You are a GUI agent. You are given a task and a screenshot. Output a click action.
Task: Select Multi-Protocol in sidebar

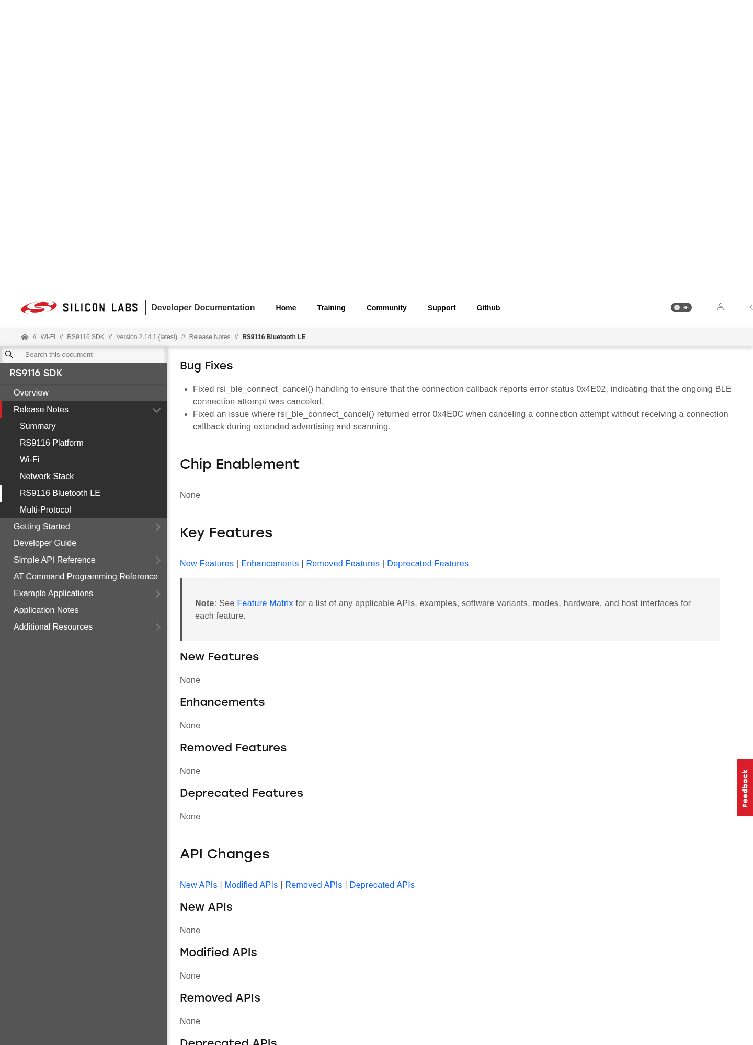(x=84, y=510)
